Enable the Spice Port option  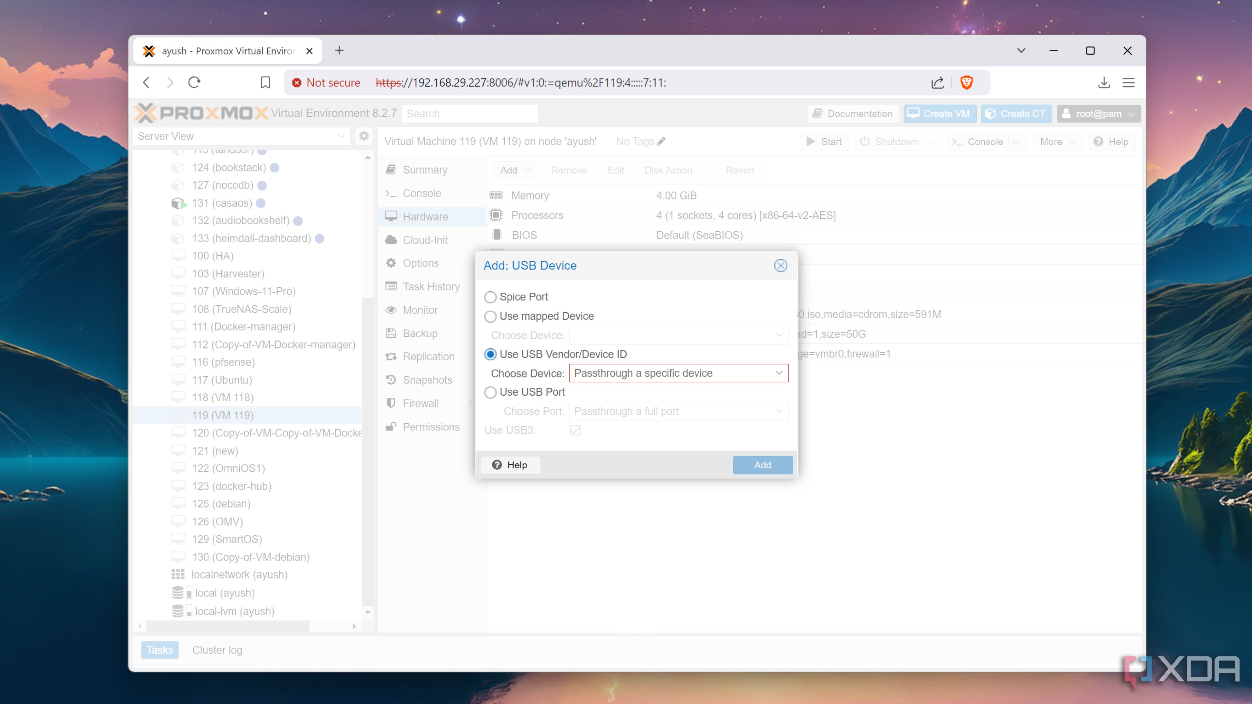[490, 297]
